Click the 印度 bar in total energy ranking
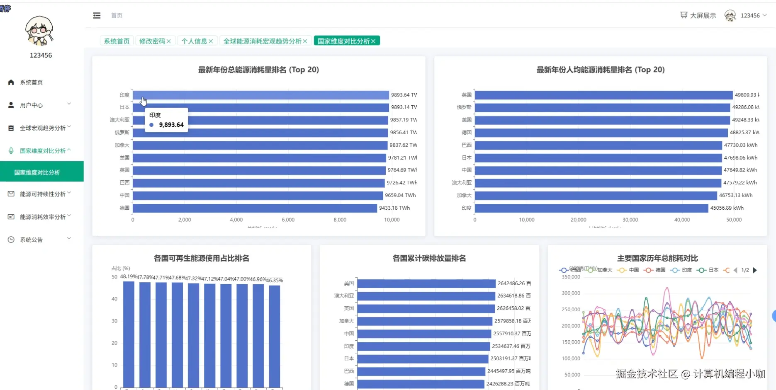This screenshot has height=390, width=776. click(x=261, y=95)
